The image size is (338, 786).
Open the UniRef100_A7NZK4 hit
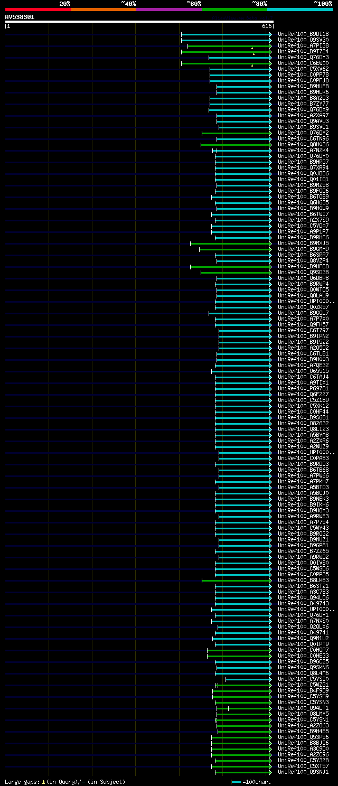click(303, 150)
